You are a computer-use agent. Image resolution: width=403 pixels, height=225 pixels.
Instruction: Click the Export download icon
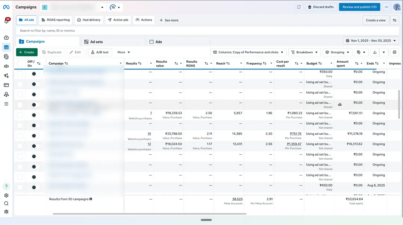[x=375, y=52]
